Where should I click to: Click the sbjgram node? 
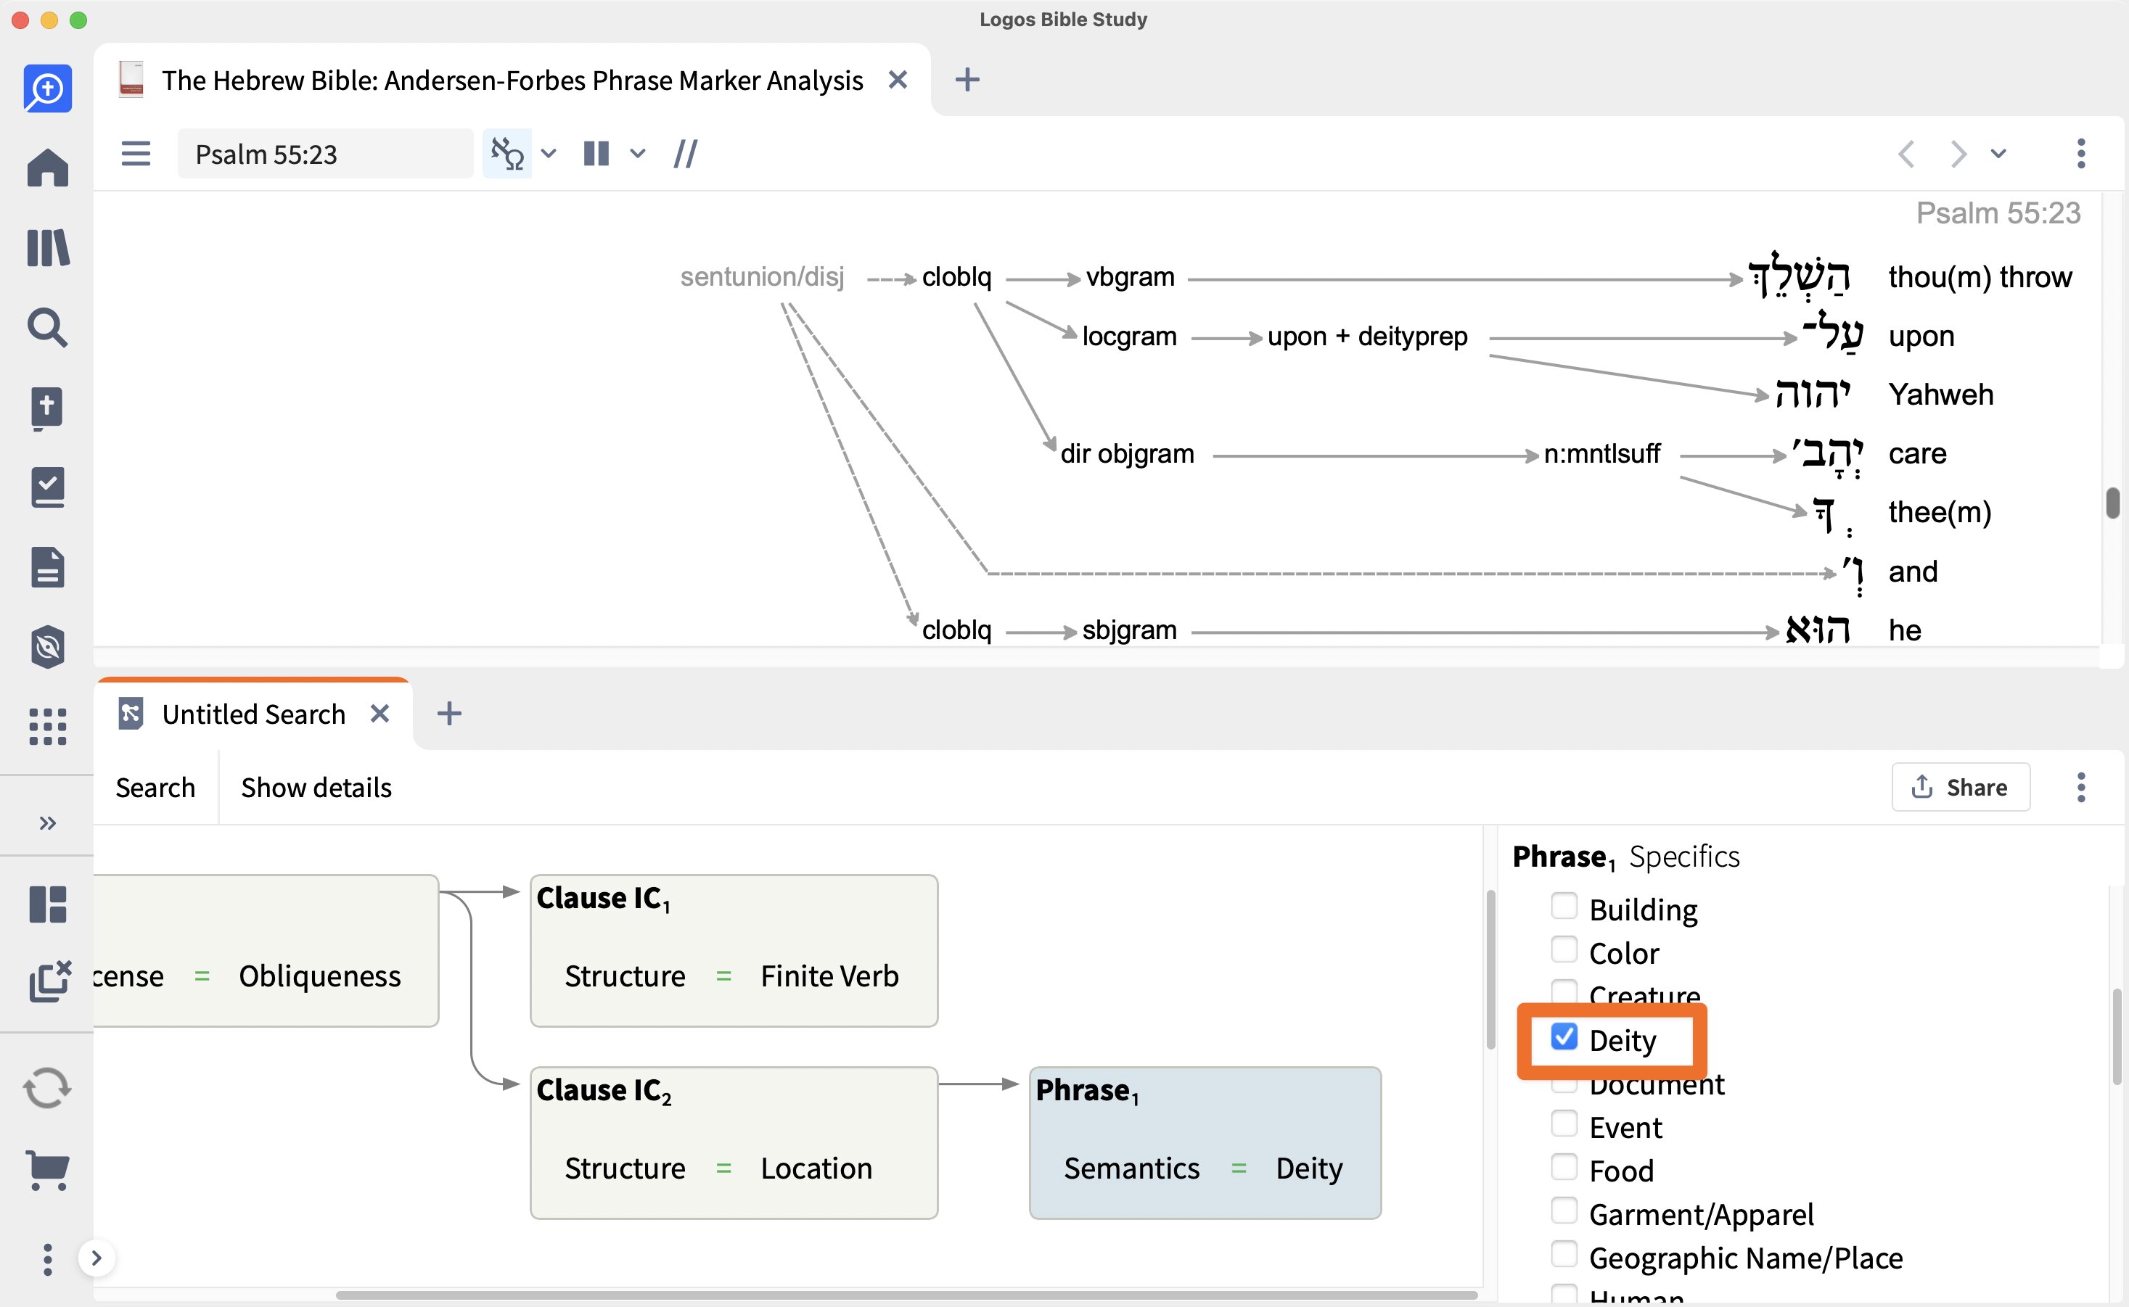(1129, 630)
